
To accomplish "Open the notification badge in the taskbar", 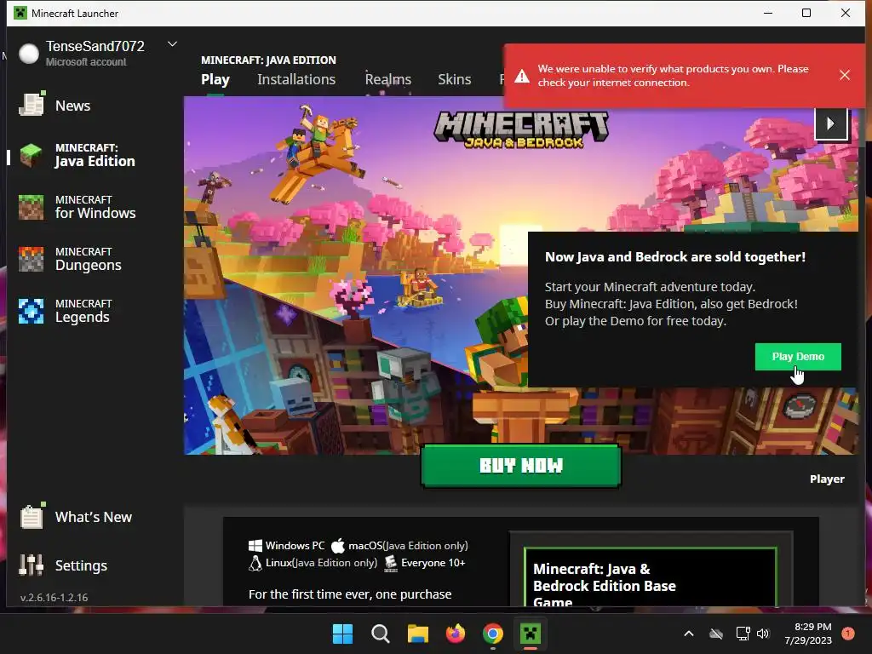I will click(847, 634).
